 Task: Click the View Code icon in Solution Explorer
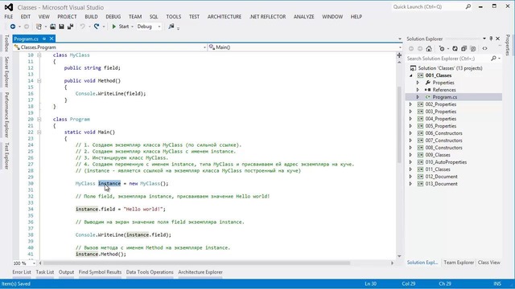pyautogui.click(x=484, y=49)
